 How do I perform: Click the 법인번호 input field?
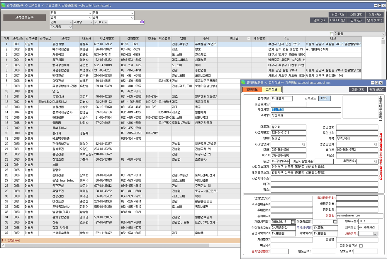pos(357,127)
